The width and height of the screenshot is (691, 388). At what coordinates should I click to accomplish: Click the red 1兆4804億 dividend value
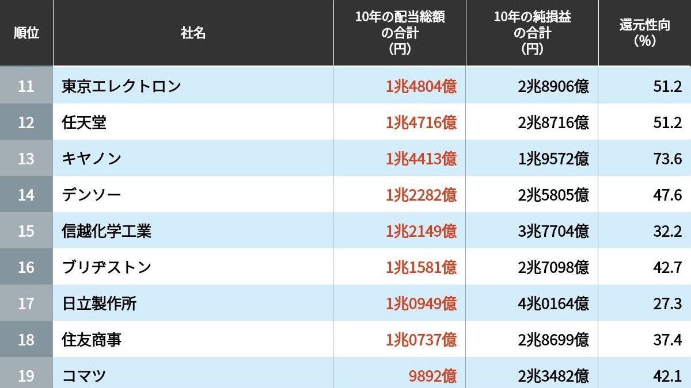421,86
